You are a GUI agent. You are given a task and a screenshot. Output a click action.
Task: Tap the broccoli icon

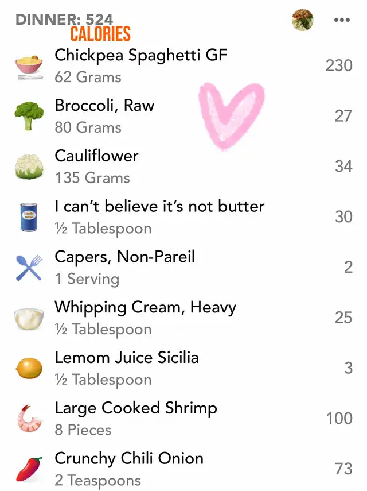click(x=29, y=115)
